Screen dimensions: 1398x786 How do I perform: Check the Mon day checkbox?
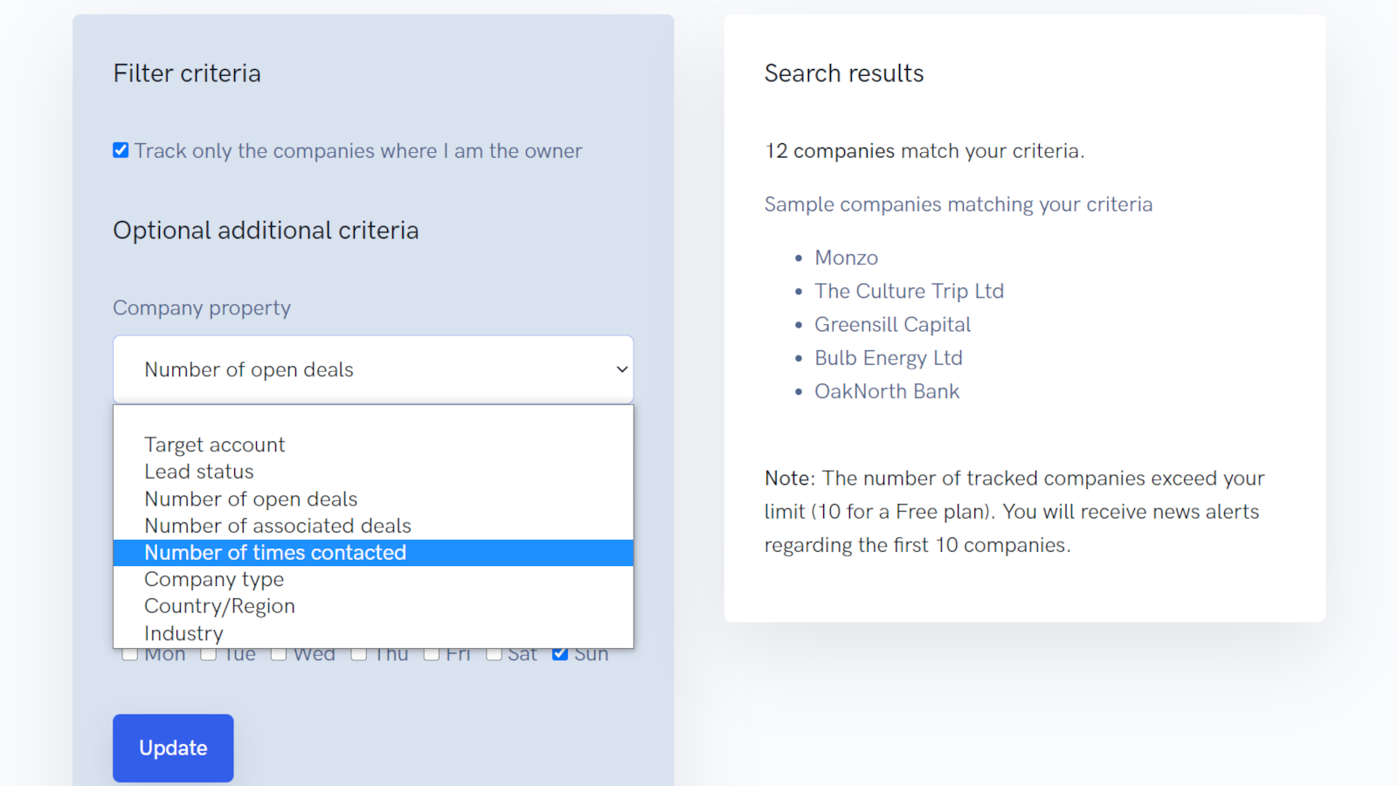point(129,654)
